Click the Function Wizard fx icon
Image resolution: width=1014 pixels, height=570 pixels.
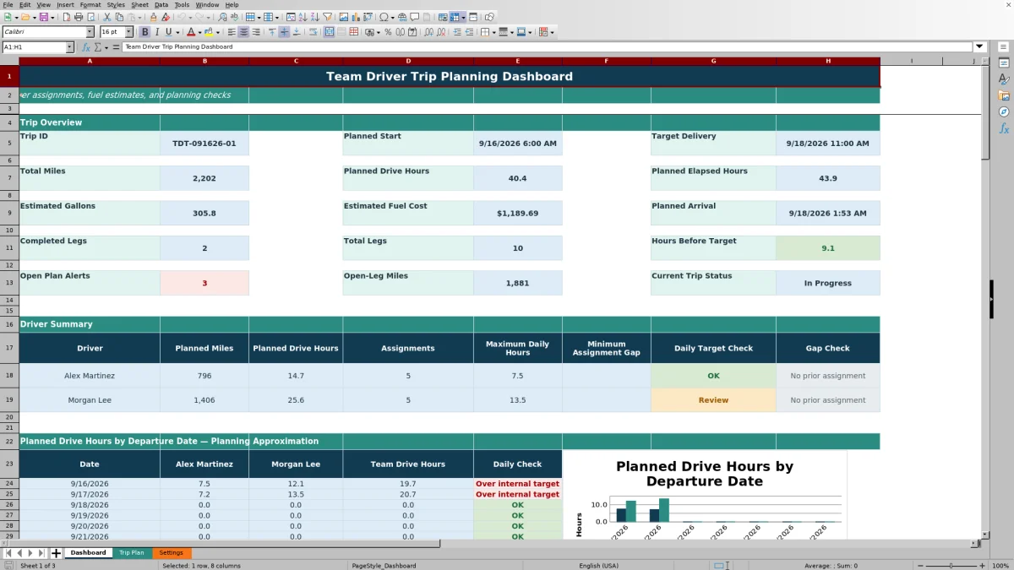[x=86, y=47]
